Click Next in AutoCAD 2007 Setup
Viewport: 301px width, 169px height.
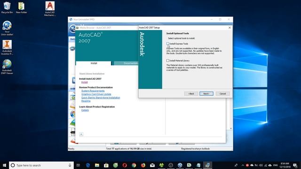tap(206, 94)
